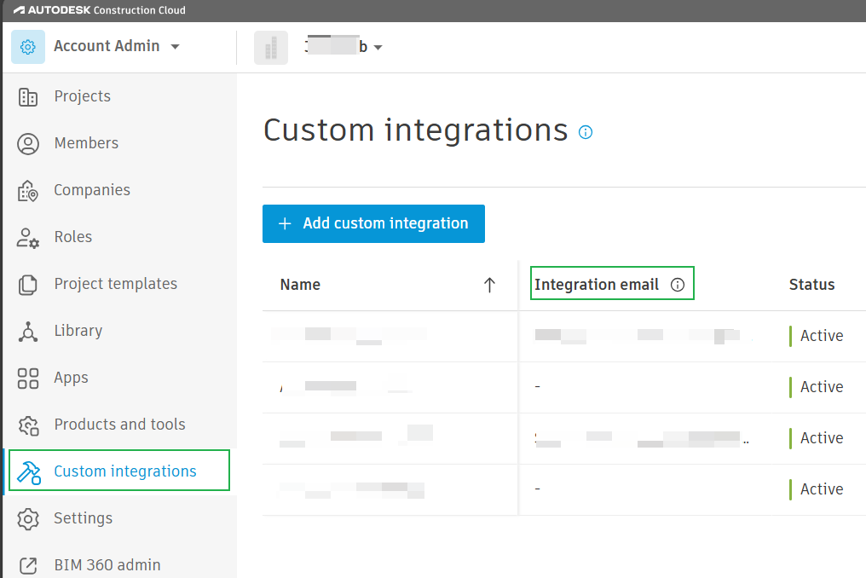This screenshot has width=866, height=578.
Task: Click info icon beside Custom integrations heading
Action: [586, 132]
